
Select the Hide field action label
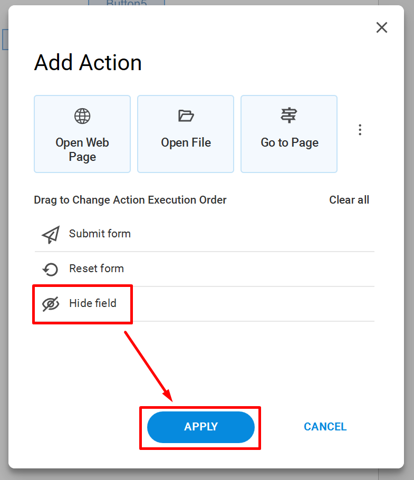pyautogui.click(x=93, y=303)
